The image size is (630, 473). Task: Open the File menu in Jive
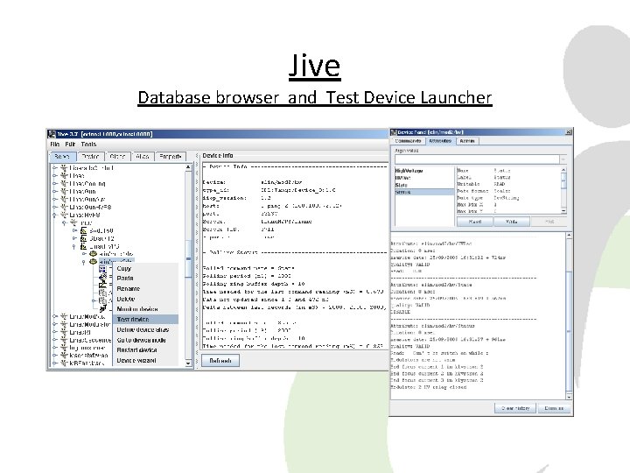(x=55, y=144)
